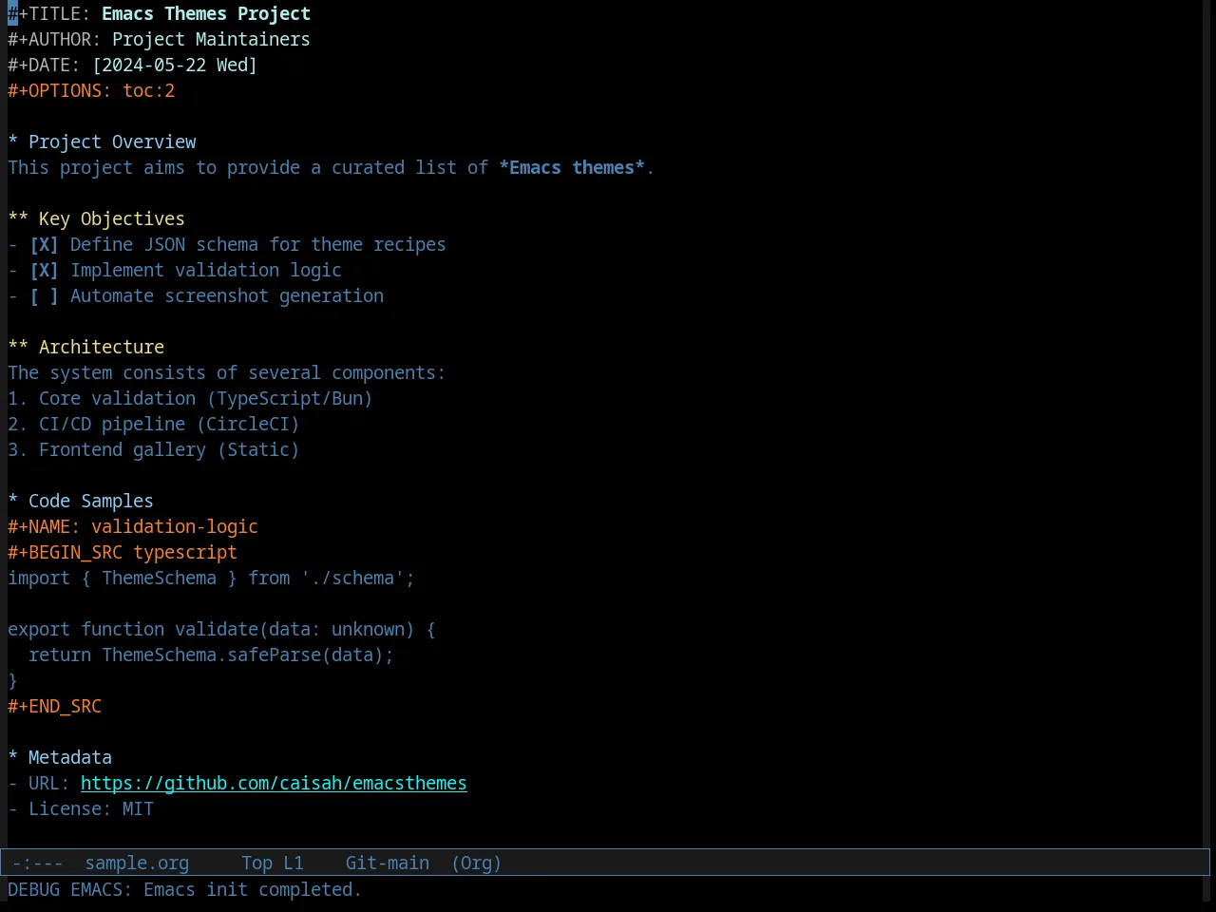
Task: Toggle the checked 'Define JSON schema' checkbox
Action: [x=44, y=245]
